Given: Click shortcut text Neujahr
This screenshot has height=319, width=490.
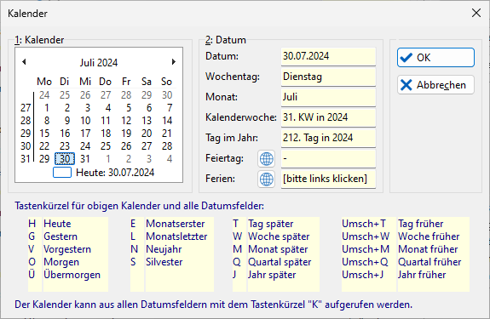Looking at the screenshot, I should (x=164, y=249).
